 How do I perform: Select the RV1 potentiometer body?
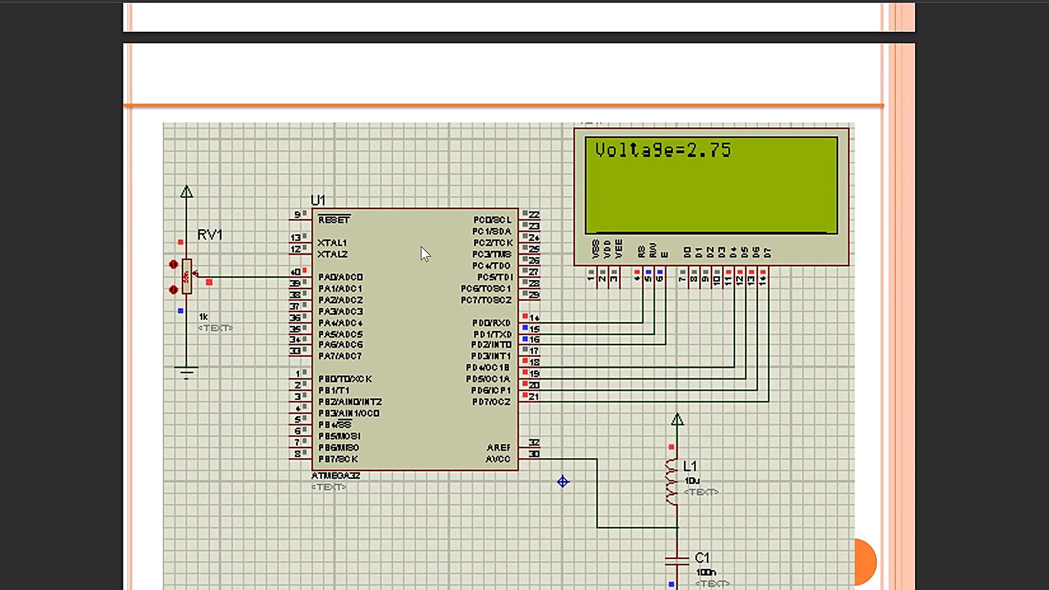[x=187, y=276]
